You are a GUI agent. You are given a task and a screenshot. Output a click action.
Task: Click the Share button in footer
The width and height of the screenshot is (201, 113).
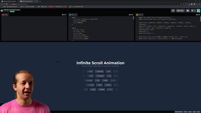(198, 112)
